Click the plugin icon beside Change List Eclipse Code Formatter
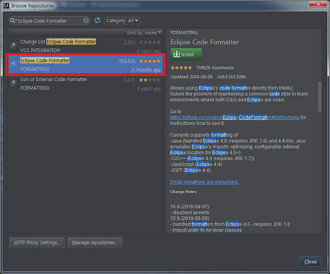 (14, 45)
